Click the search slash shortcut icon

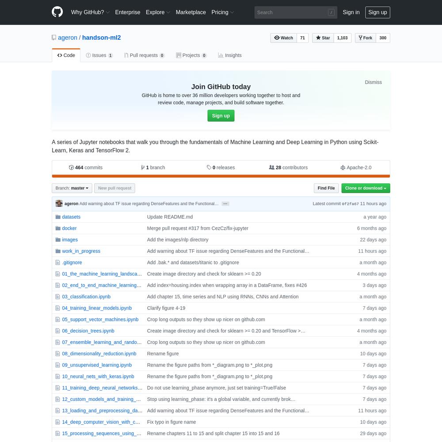click(331, 12)
